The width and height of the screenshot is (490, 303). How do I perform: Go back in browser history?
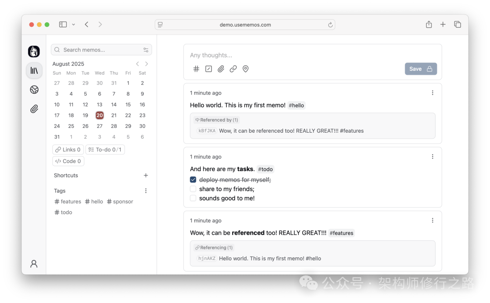(87, 24)
